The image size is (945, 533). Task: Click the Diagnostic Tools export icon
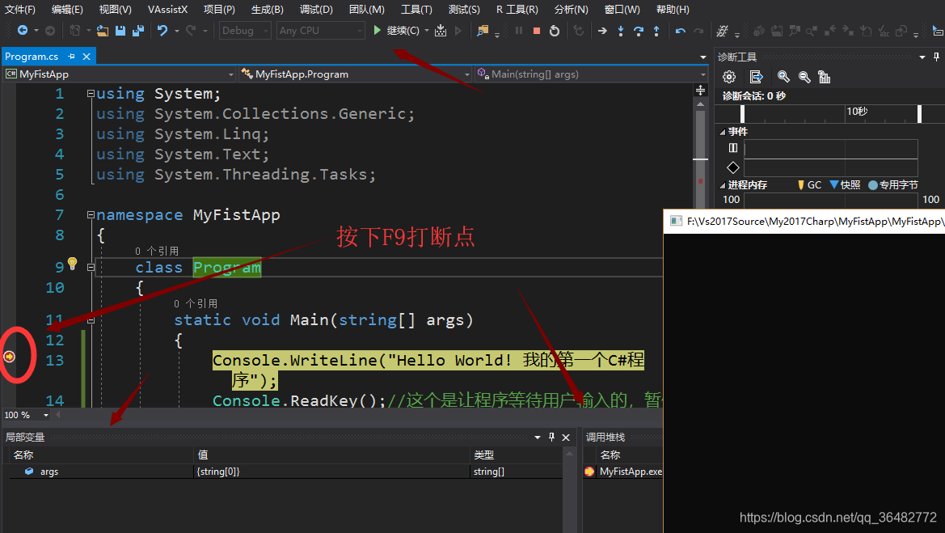[756, 77]
